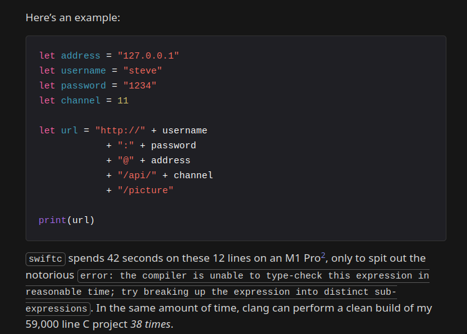The height and width of the screenshot is (334, 467).
Task: Click the inline swiftc code tag
Action: (x=46, y=259)
